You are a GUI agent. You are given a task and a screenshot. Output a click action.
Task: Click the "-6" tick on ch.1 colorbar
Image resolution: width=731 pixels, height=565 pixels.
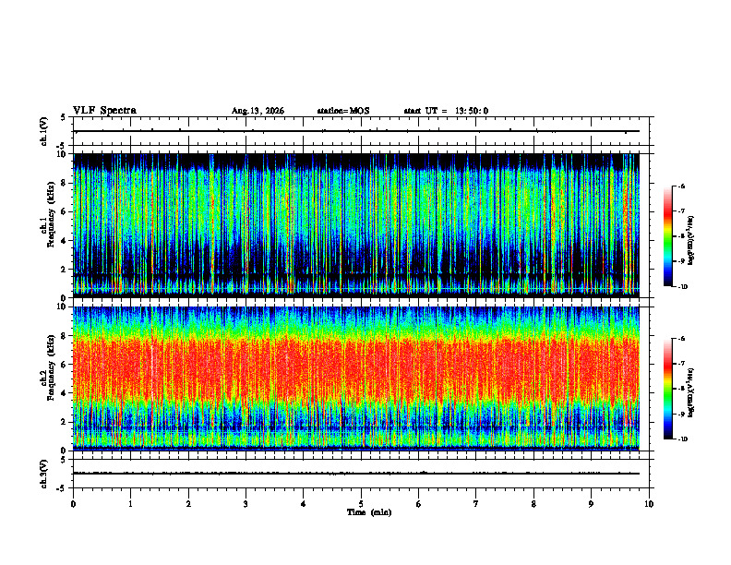pos(681,186)
